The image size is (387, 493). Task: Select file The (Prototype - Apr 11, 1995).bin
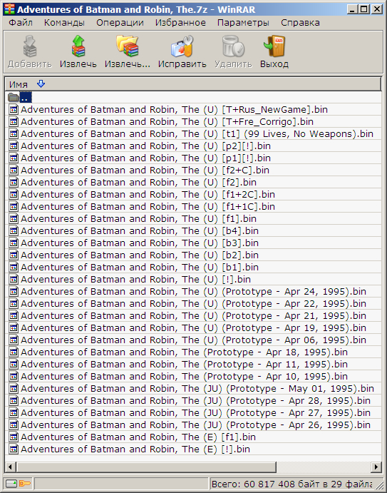click(185, 365)
